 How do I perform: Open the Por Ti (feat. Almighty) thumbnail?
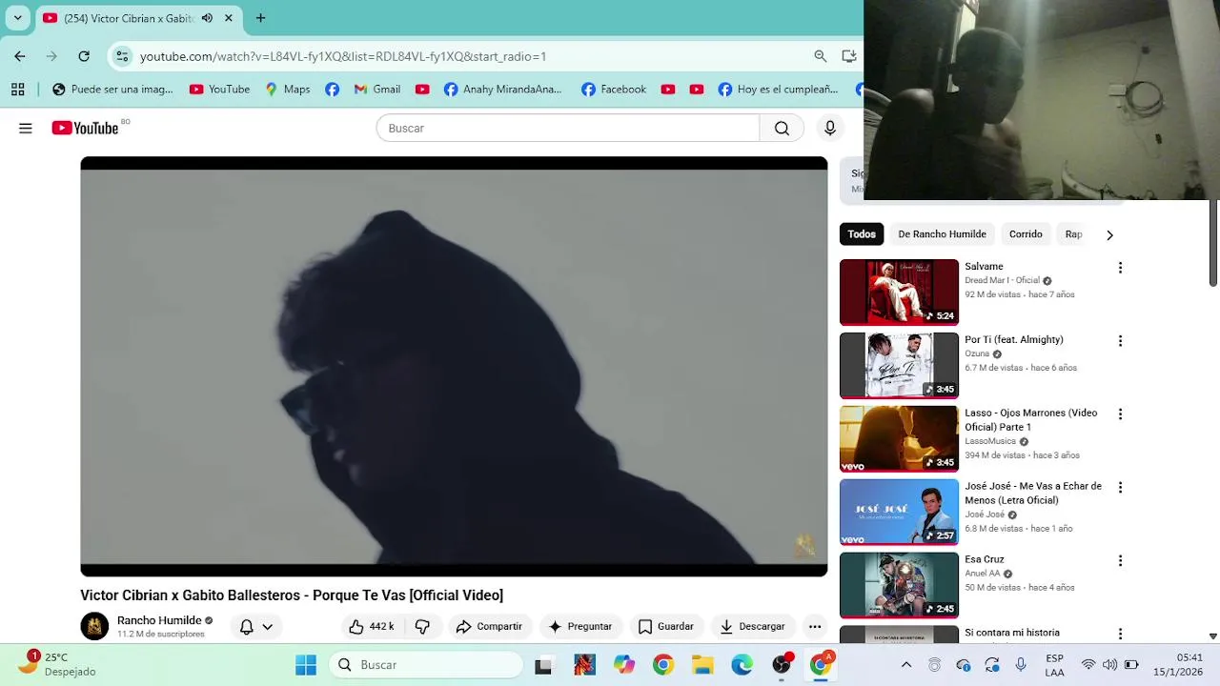coord(899,366)
